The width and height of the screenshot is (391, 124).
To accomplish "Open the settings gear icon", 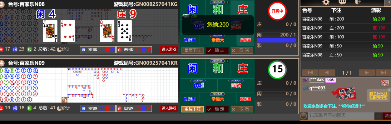I will 326,2.
